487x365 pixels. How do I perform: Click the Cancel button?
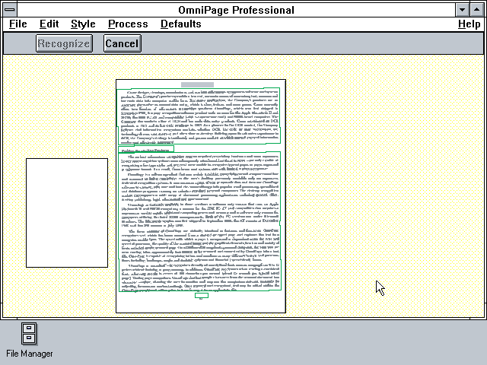122,43
